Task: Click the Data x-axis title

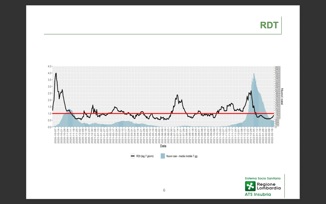Action: tap(163, 147)
